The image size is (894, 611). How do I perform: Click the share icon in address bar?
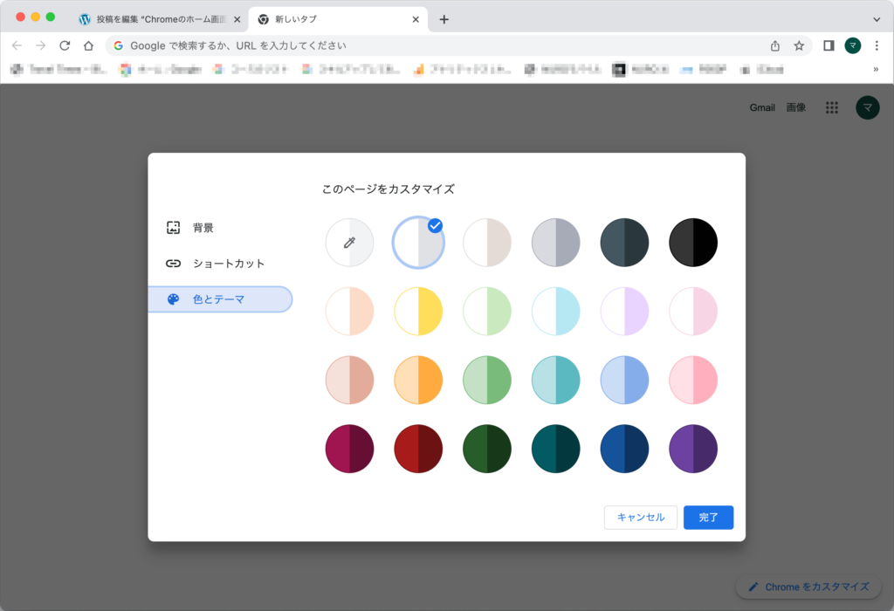[x=775, y=45]
